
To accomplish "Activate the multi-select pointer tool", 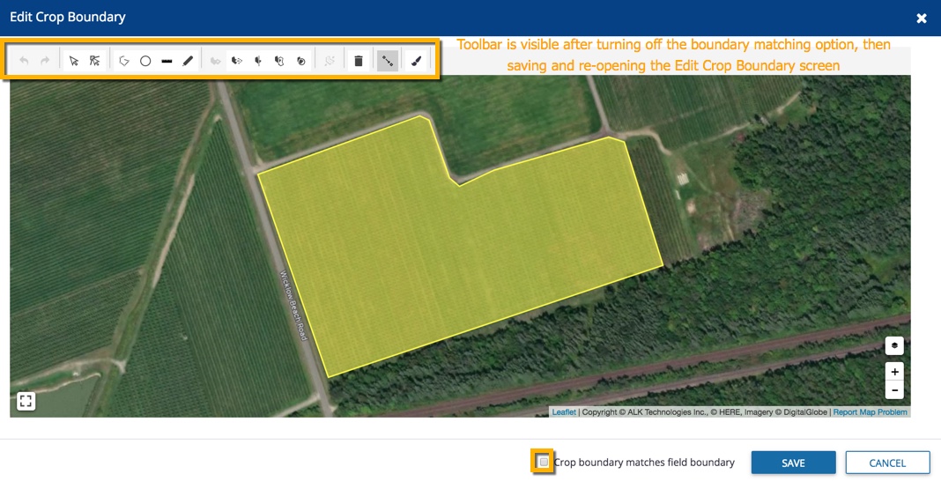I will [x=95, y=61].
